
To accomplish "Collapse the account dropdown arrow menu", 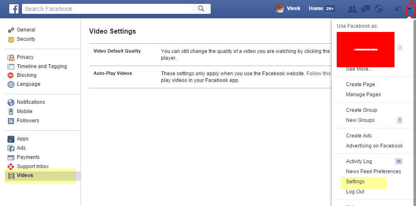I will pyautogui.click(x=410, y=9).
